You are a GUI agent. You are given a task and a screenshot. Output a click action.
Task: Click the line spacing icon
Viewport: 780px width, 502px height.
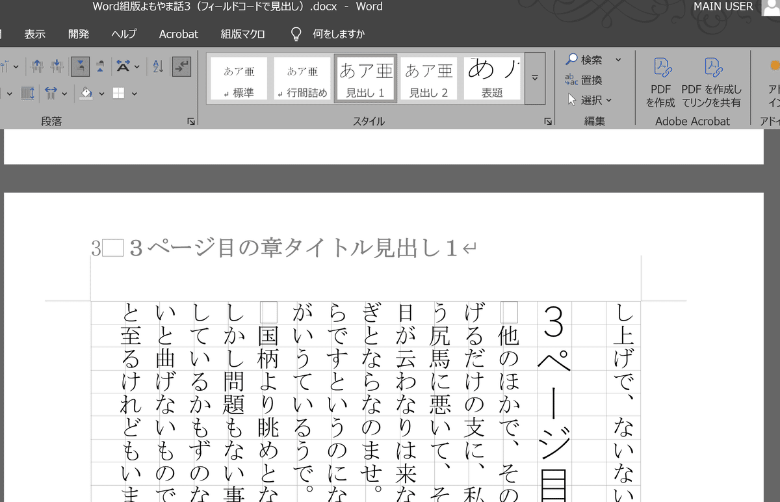[x=27, y=94]
